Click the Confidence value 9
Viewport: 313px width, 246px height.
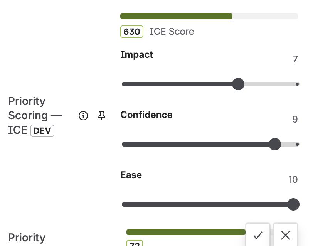(x=295, y=119)
